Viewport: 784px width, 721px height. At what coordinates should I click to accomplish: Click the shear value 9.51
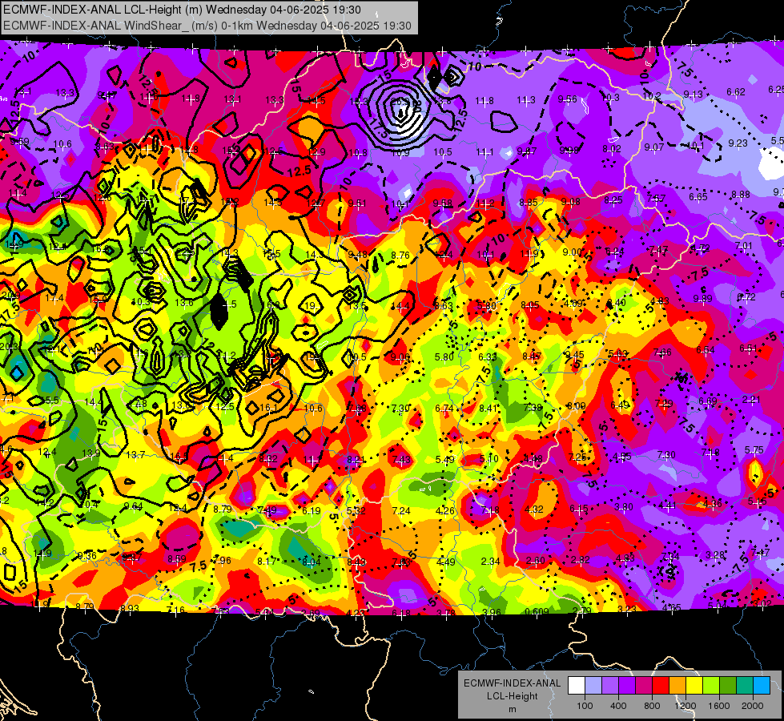[x=357, y=203]
